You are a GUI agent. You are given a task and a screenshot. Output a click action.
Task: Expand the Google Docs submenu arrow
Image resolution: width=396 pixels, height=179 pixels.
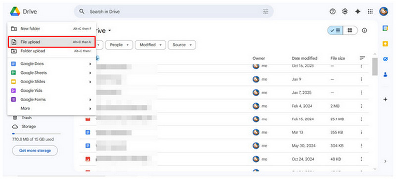(90, 64)
